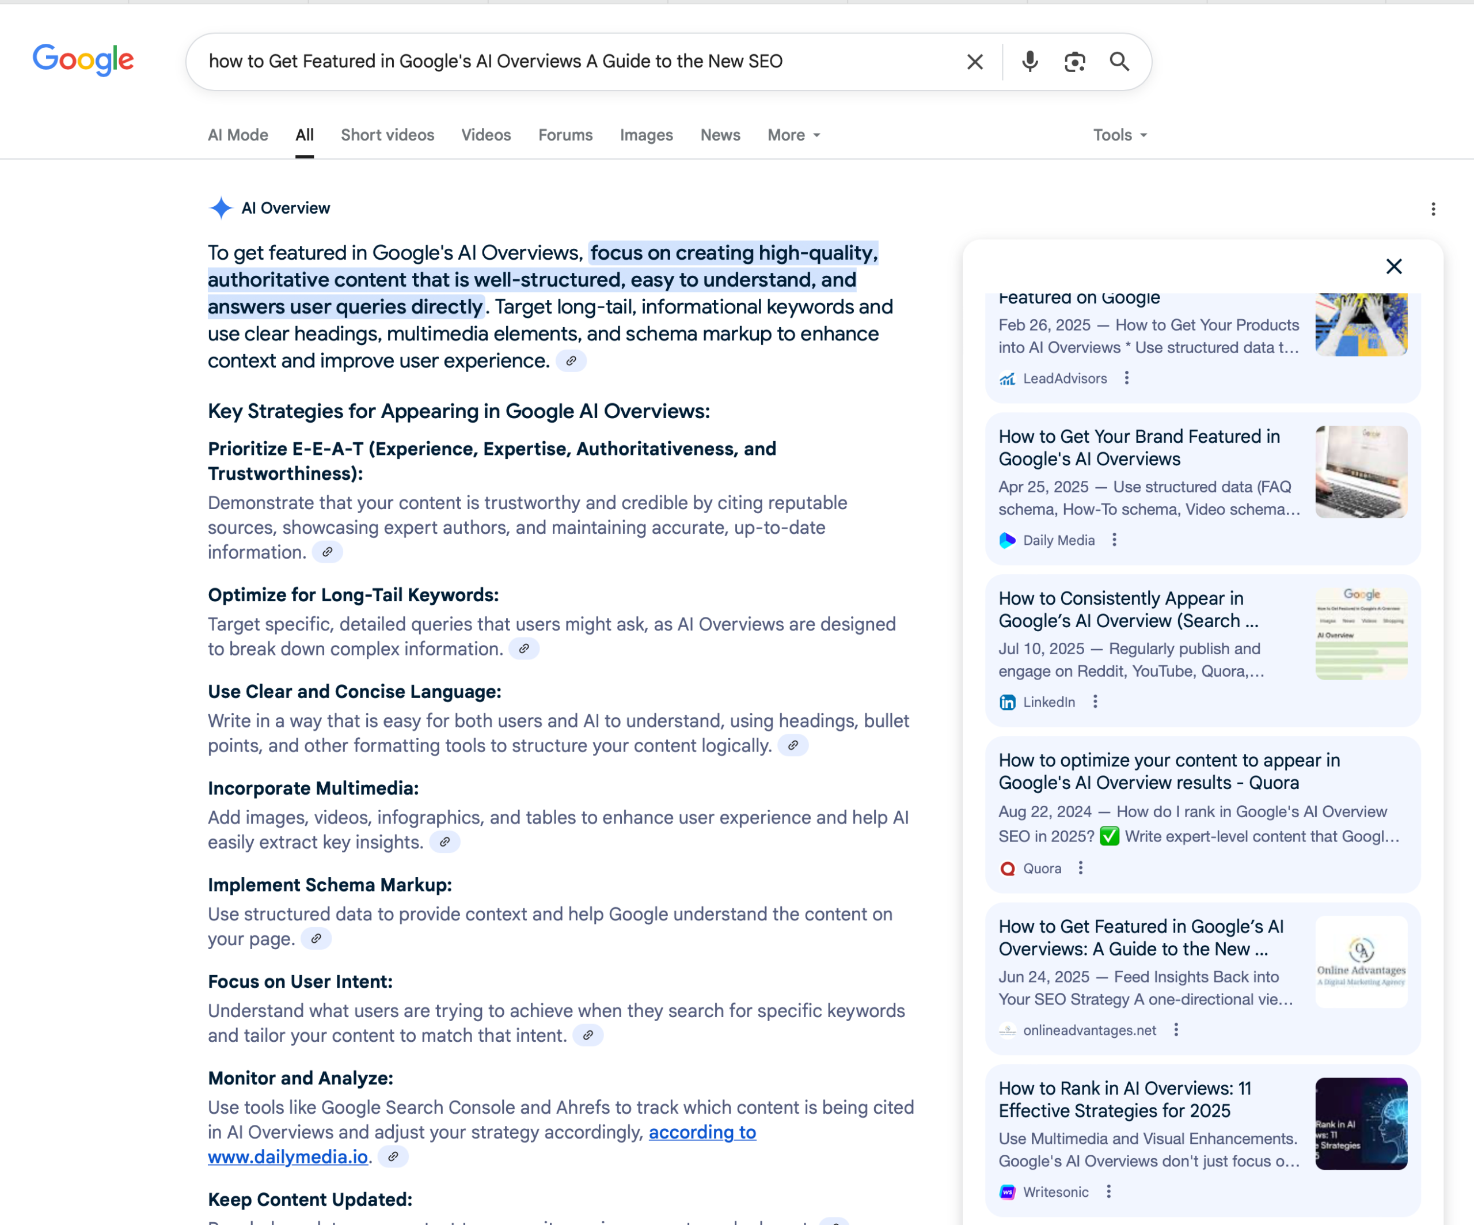Open options menu for LinkedIn source
Screen dimensions: 1474x1225
click(1095, 702)
